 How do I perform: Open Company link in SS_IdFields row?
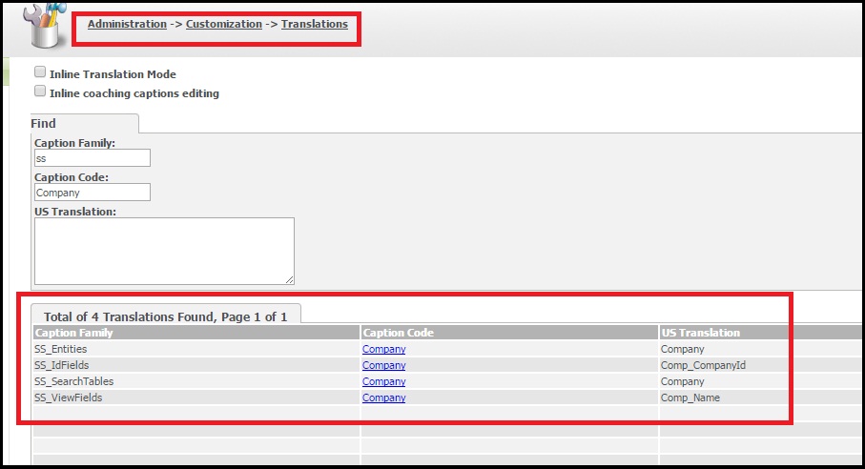384,365
